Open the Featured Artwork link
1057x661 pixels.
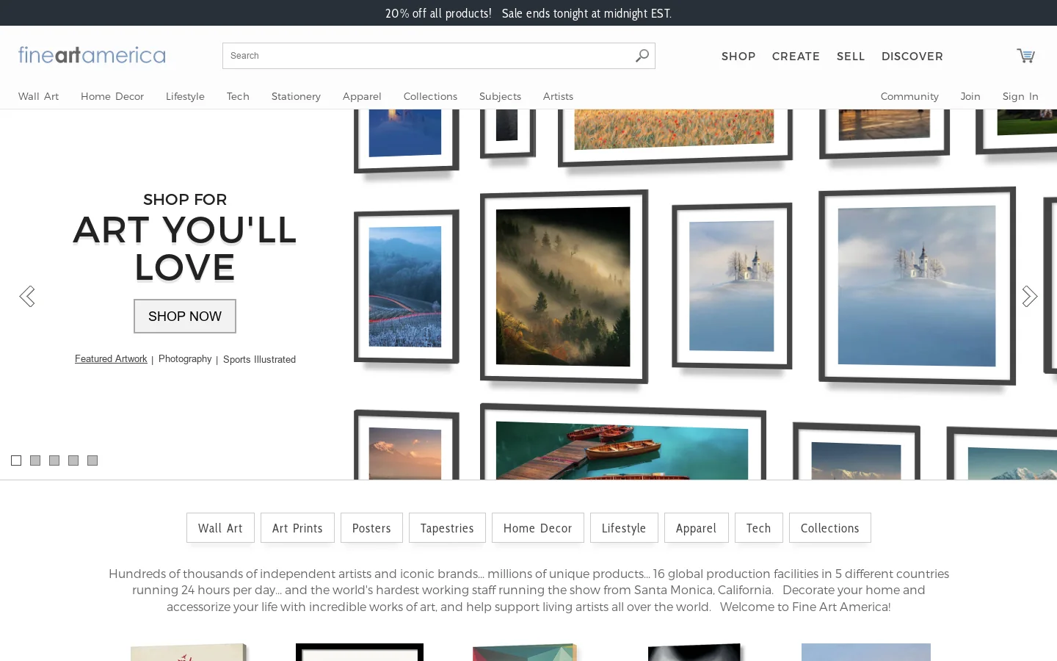click(111, 359)
